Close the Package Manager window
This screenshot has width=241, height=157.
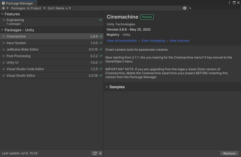238,3
